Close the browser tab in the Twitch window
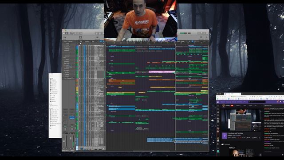This screenshot has height=160, width=284. [x=240, y=94]
